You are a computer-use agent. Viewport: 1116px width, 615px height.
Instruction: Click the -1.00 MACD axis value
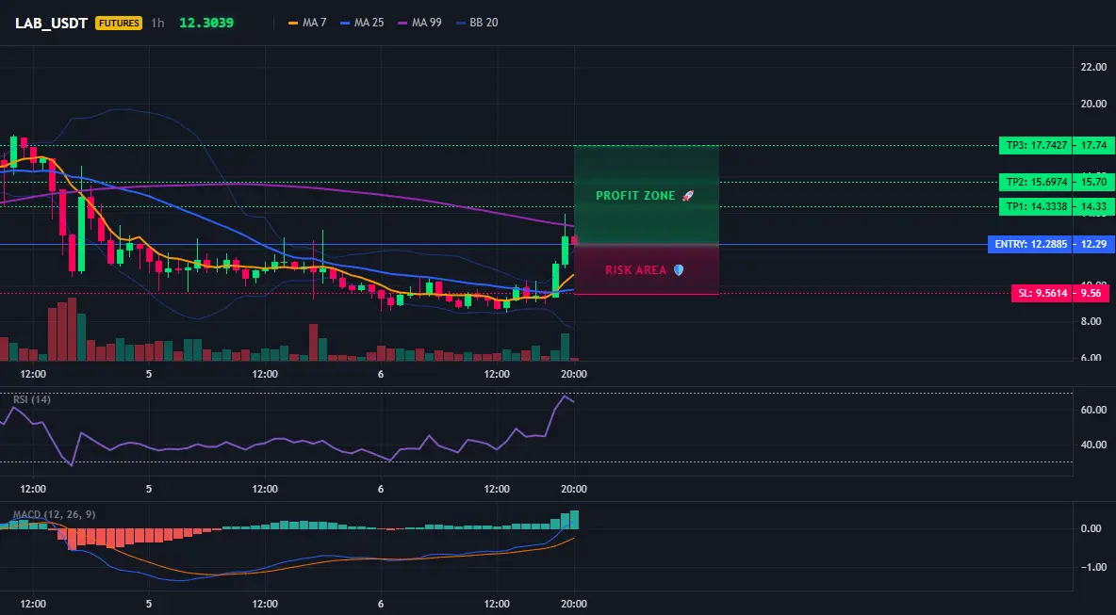point(1093,567)
